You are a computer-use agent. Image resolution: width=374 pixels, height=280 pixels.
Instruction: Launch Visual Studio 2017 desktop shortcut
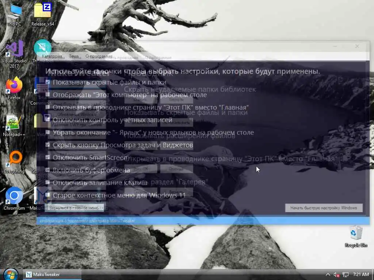14,54
